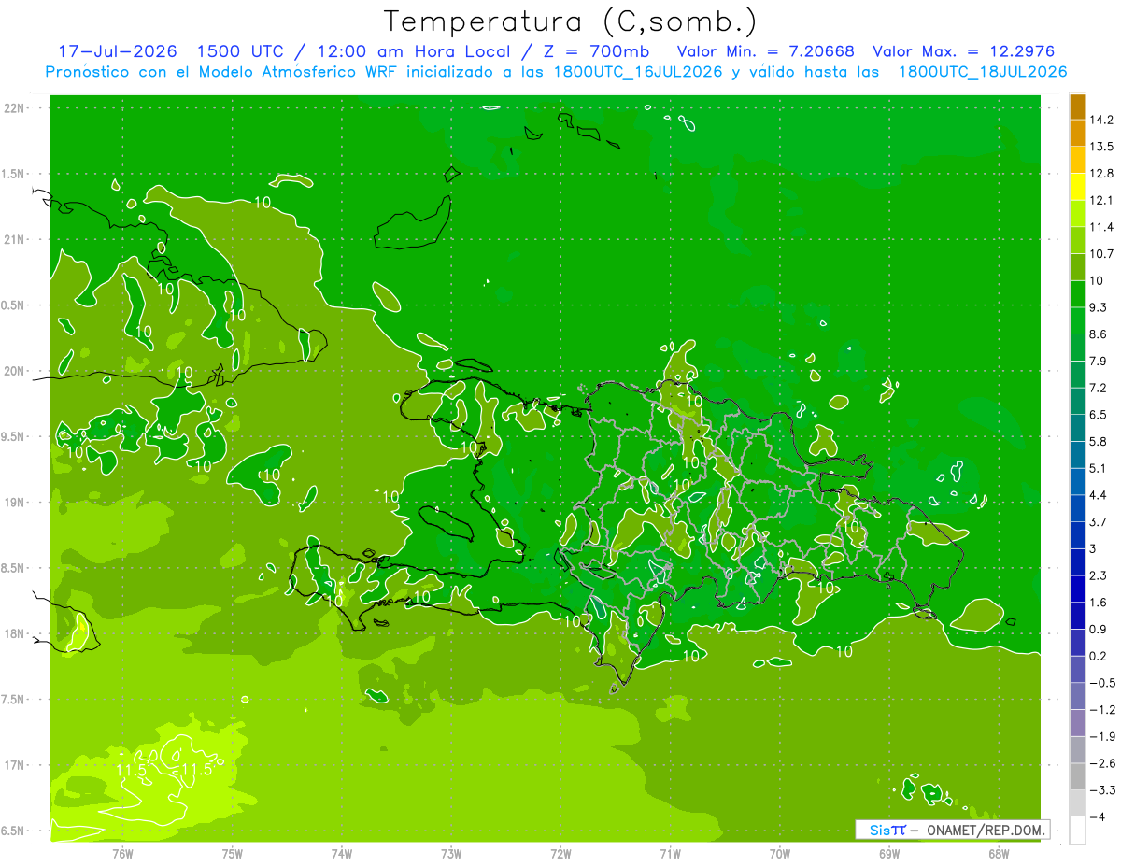Viewport: 1121px width, 866px height.
Task: Click the '69W' longitude label
Action: tap(889, 854)
